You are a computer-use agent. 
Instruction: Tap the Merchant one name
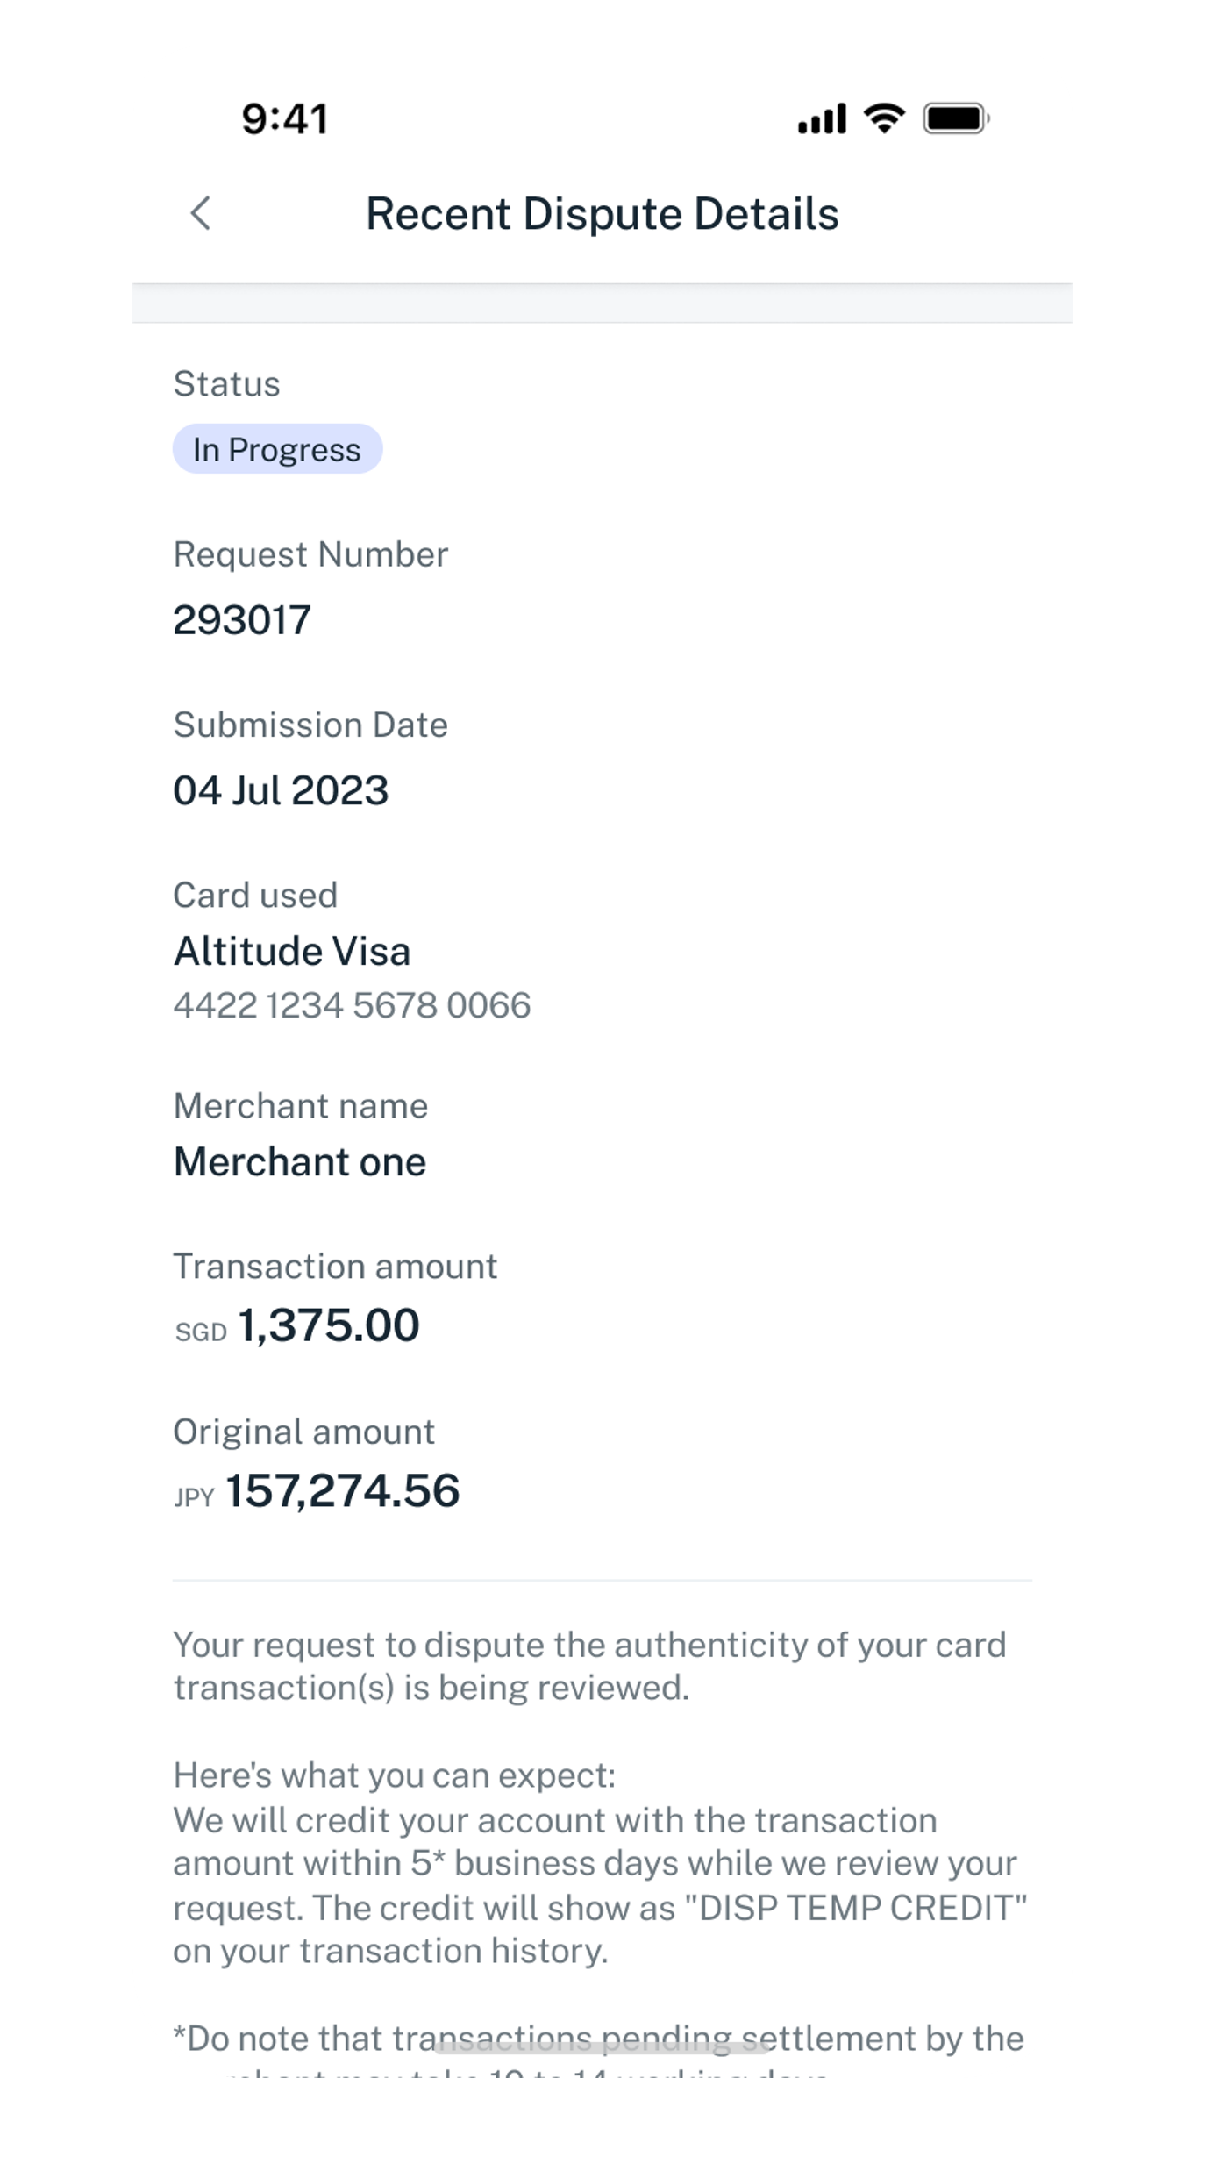[x=300, y=1162]
